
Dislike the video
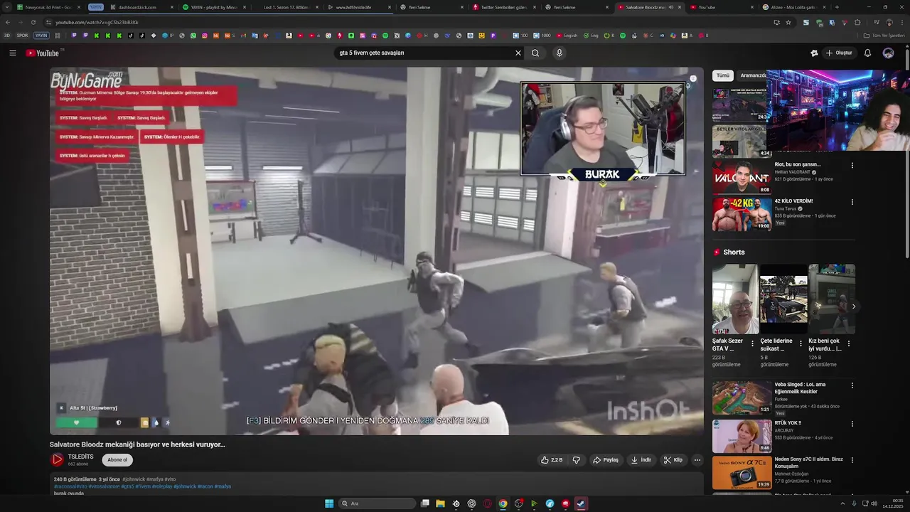click(x=577, y=460)
